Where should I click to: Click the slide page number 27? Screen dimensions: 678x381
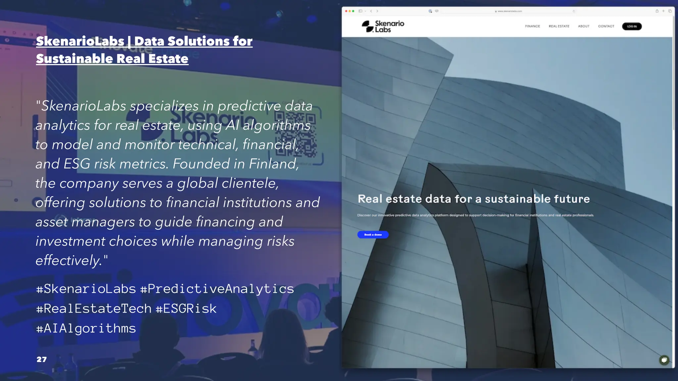(x=42, y=360)
